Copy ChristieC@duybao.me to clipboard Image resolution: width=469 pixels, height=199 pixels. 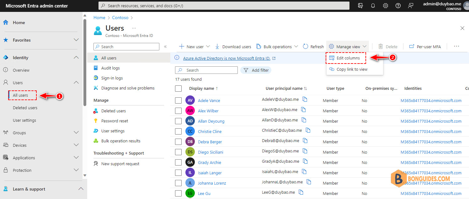(308, 130)
